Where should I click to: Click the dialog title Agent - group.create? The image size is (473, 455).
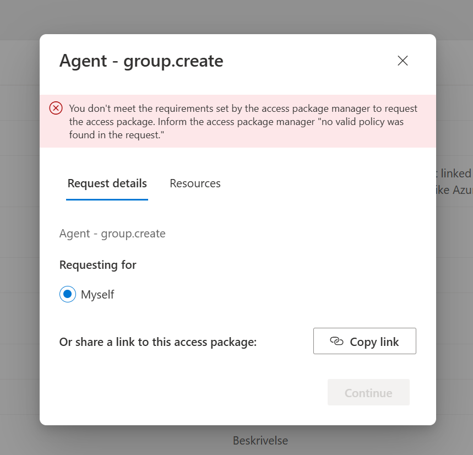tap(141, 61)
